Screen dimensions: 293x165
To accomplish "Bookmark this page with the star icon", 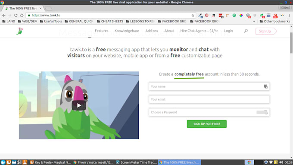I will (x=193, y=16).
